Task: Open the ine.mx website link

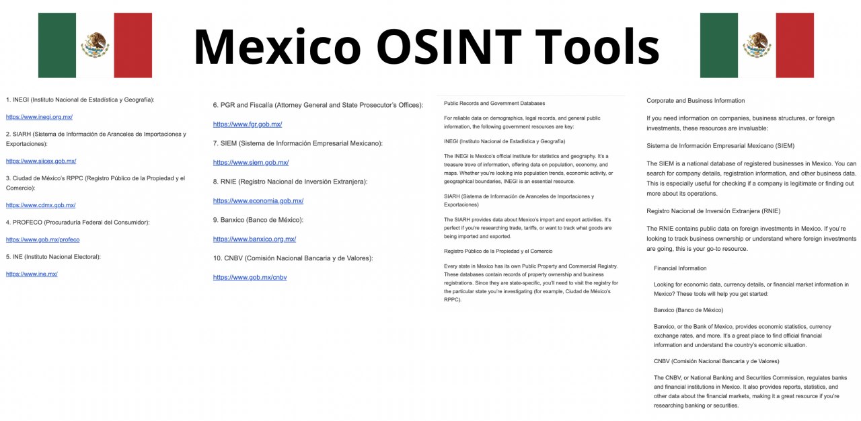Action: [x=32, y=274]
